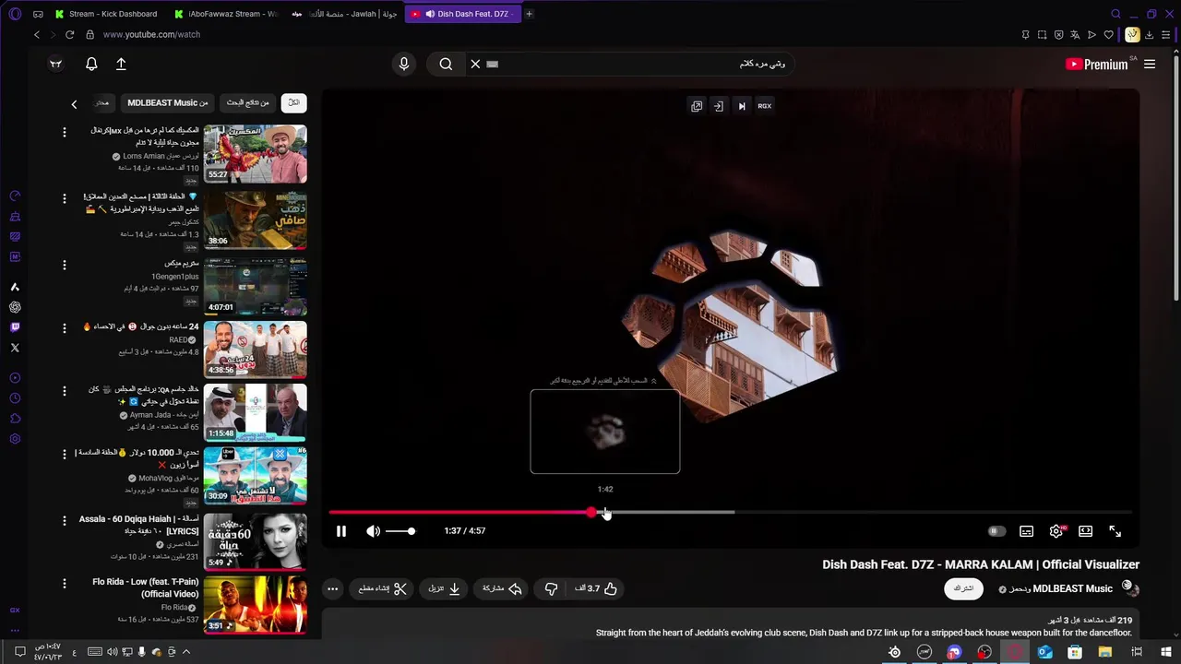Screen dimensions: 1181x664
Task: Open player settings gear
Action: 1056,531
